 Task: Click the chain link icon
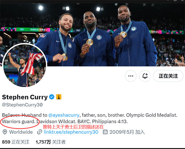(39, 132)
